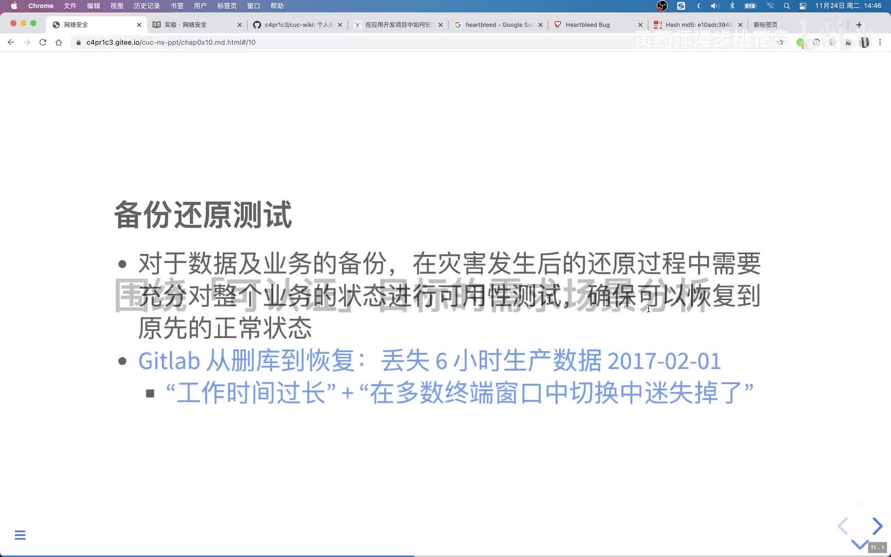Click the lock site info icon

[x=78, y=42]
